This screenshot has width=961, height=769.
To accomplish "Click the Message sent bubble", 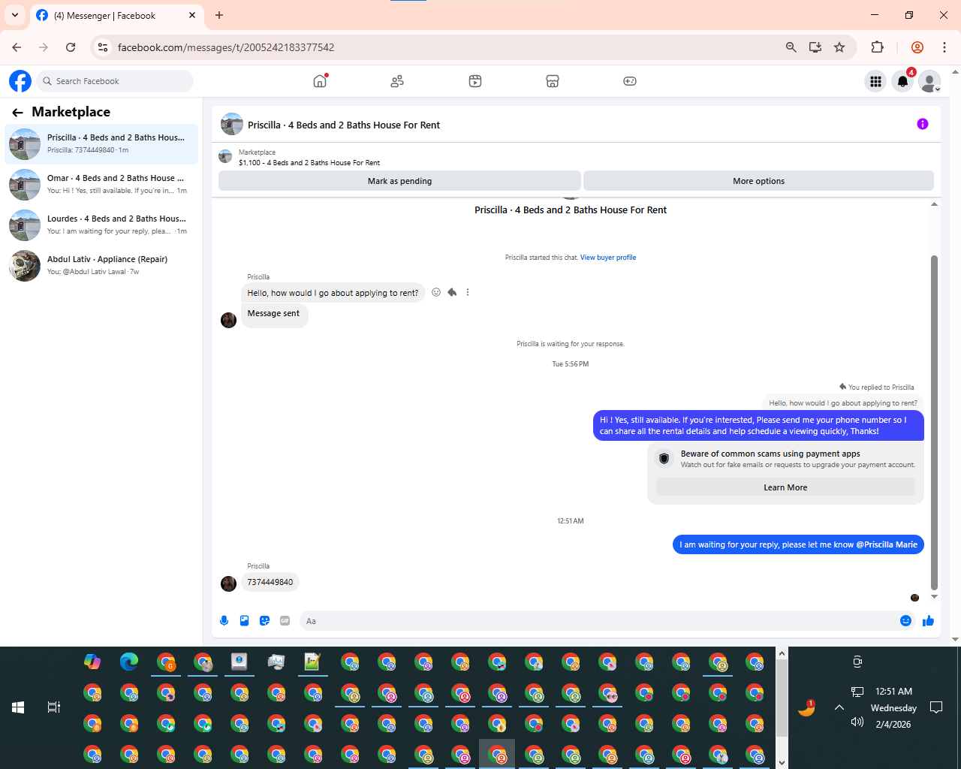I will pyautogui.click(x=273, y=314).
